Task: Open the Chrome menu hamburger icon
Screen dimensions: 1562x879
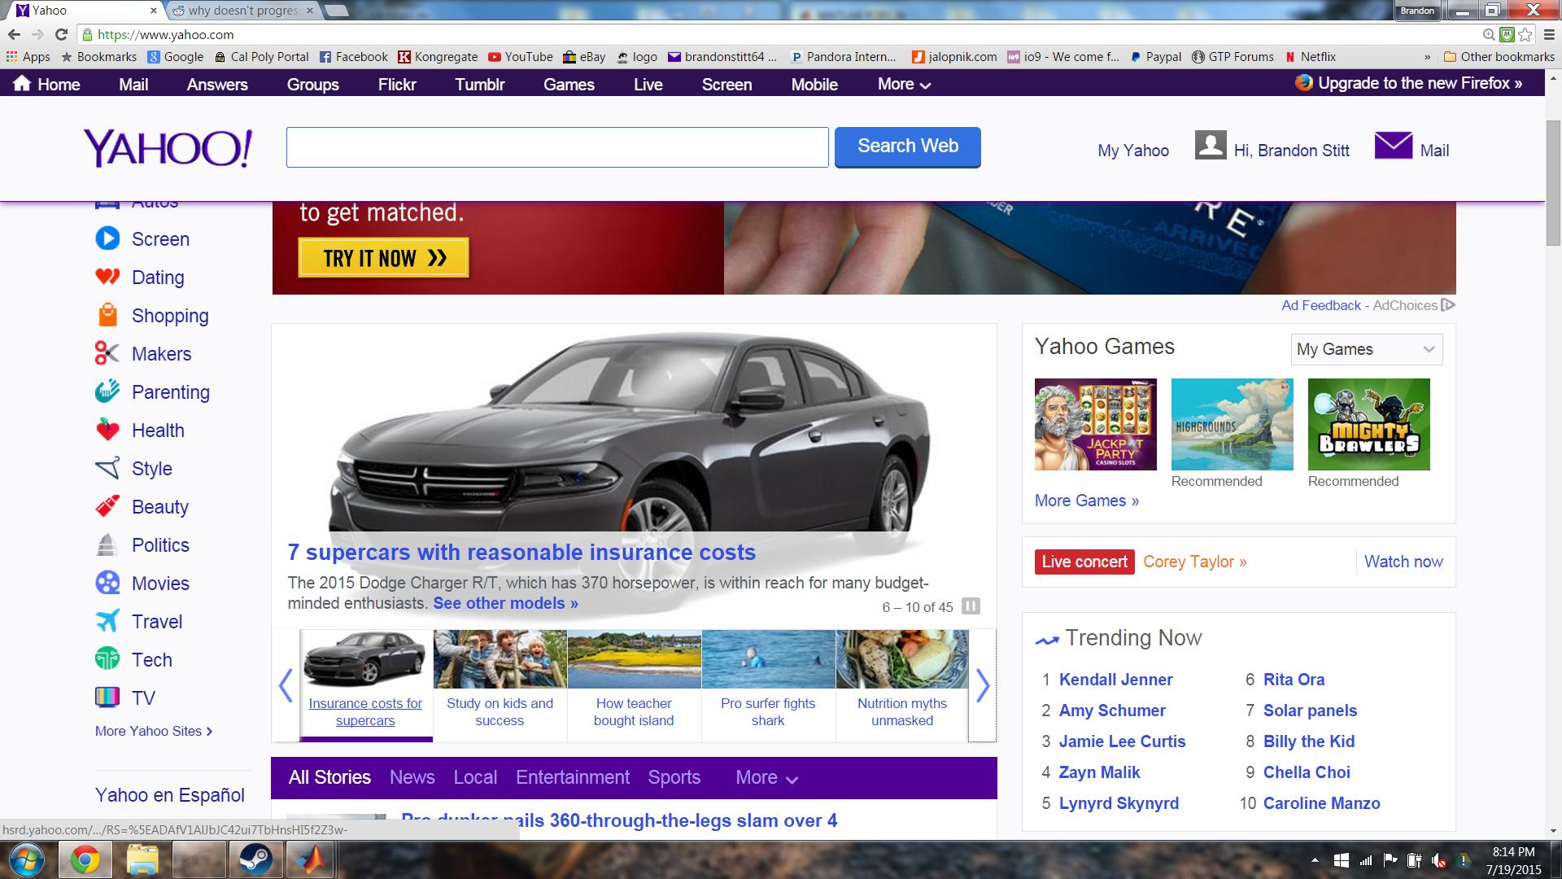Action: [x=1548, y=34]
